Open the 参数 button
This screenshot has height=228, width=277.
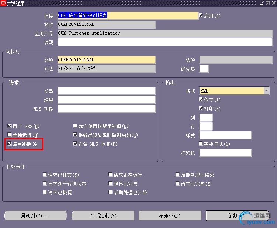point(238,215)
